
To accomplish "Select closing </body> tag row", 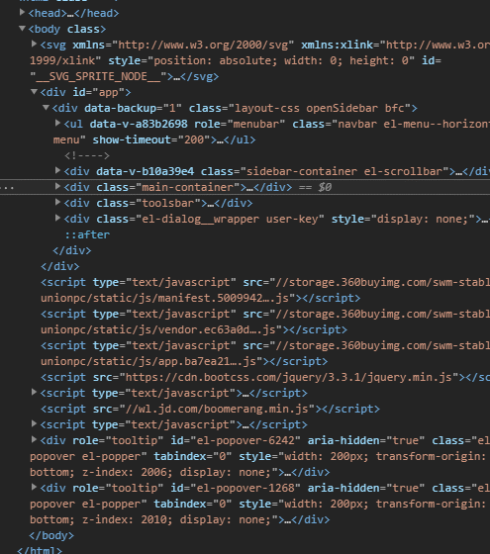I will point(51,535).
